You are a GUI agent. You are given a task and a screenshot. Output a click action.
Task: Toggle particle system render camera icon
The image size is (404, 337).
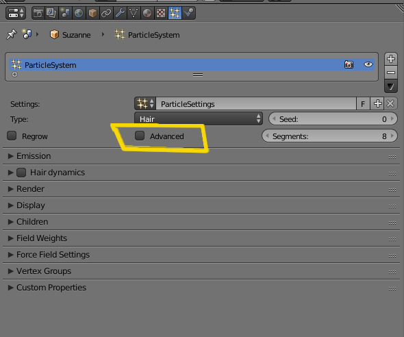click(349, 64)
